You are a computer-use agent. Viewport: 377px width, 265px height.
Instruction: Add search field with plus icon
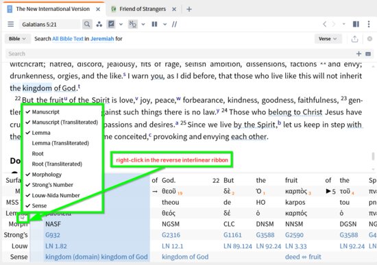click(x=358, y=54)
